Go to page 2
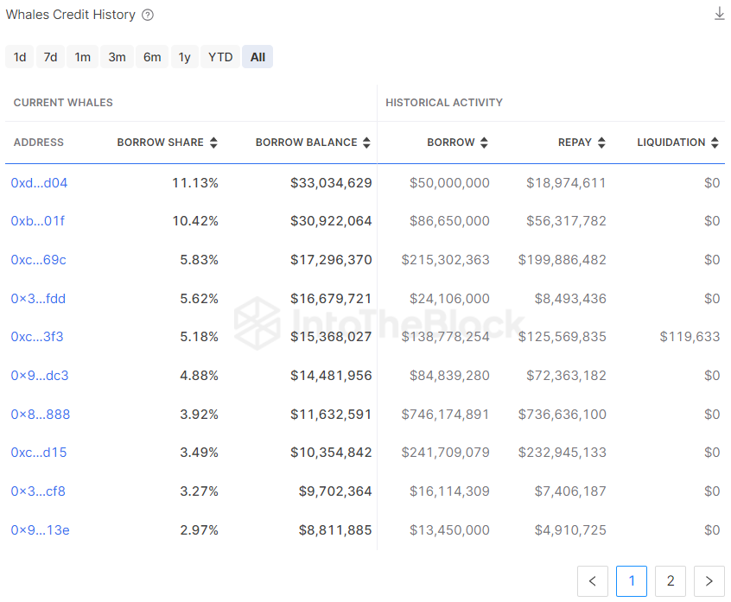Screen dimensions: 731x602 click(x=671, y=581)
